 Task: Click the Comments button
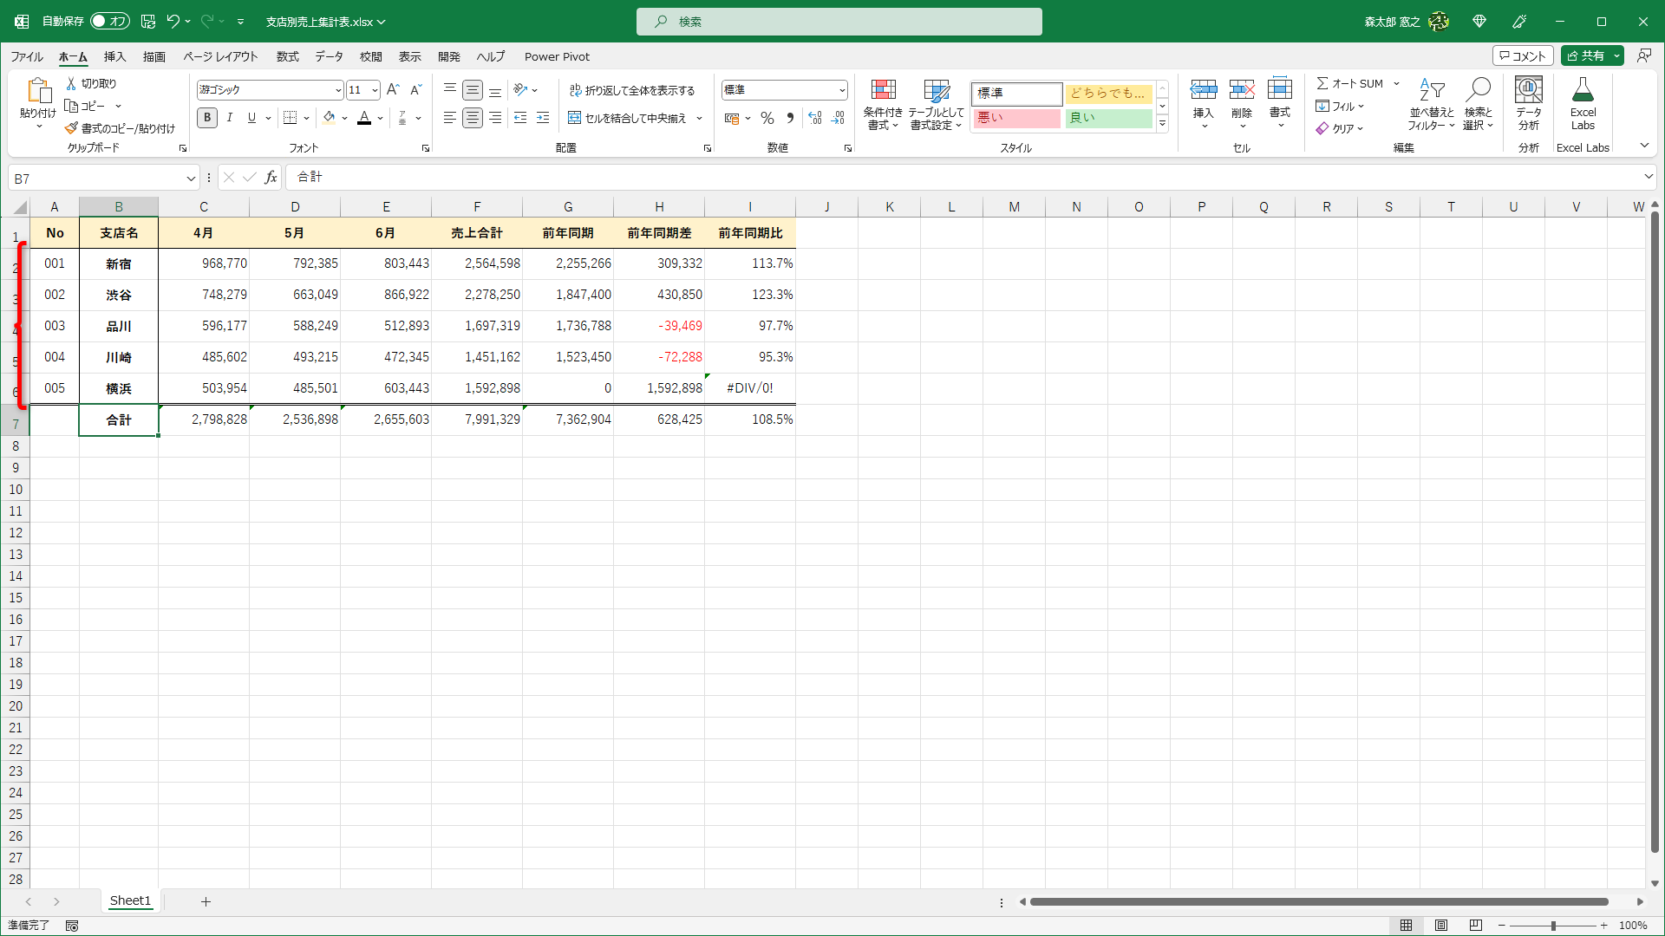coord(1522,55)
